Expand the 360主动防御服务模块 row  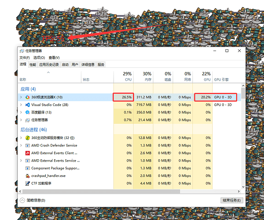(21, 138)
